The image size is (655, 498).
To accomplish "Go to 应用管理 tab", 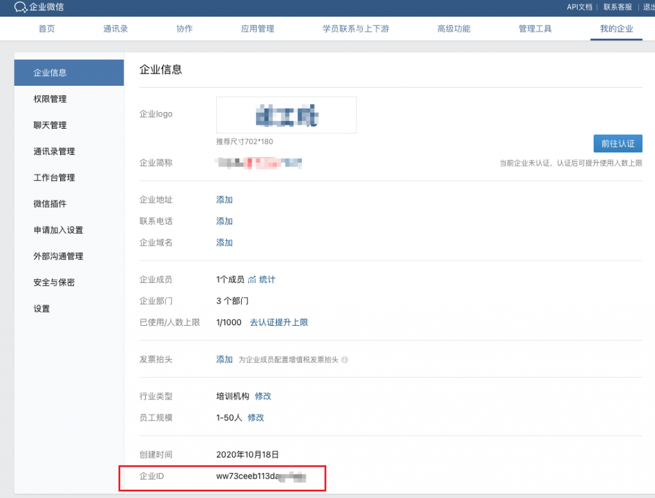I will pos(258,29).
